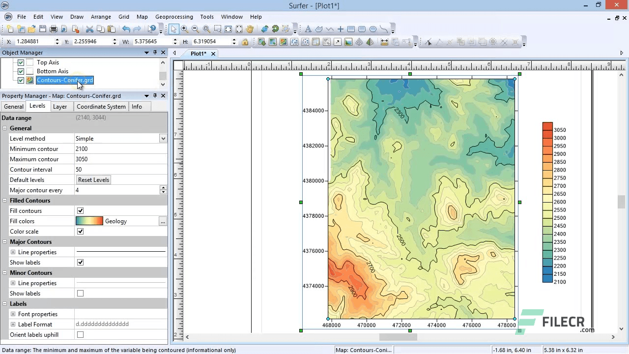Open the Geoprocessing menu
This screenshot has height=354, width=629.
174,16
